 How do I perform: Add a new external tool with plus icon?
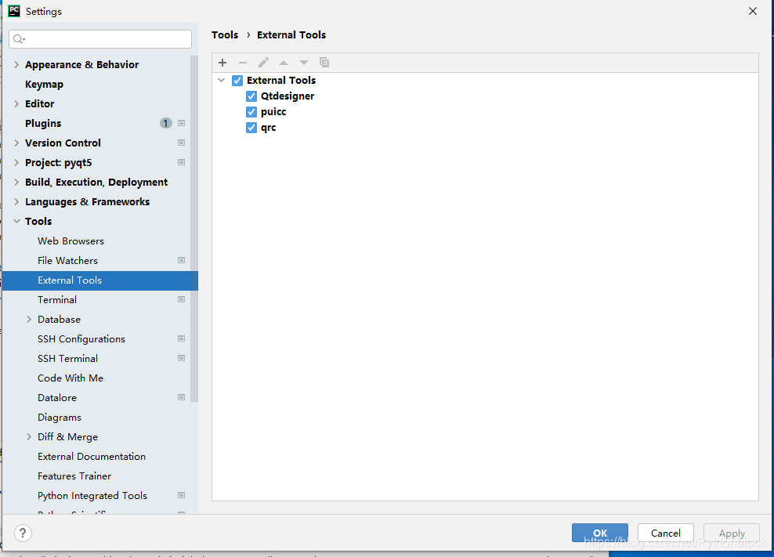[x=222, y=63]
